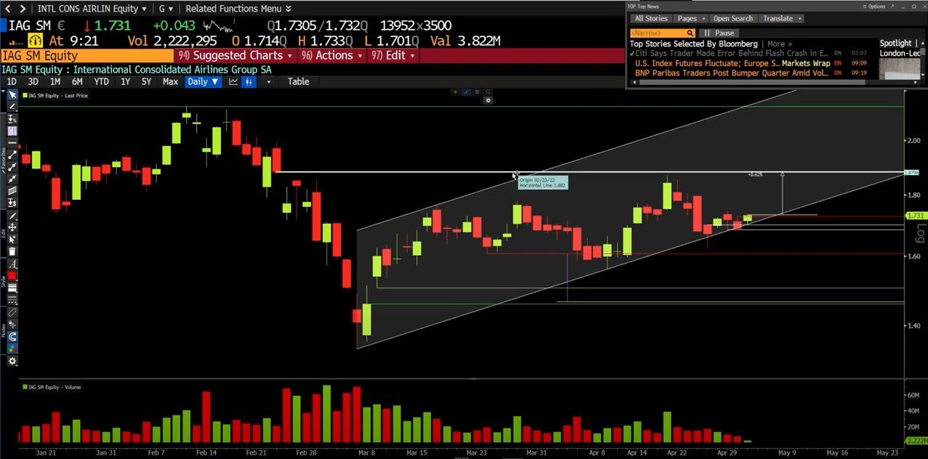Open Options in Top News window
The image size is (928, 459).
point(874,6)
